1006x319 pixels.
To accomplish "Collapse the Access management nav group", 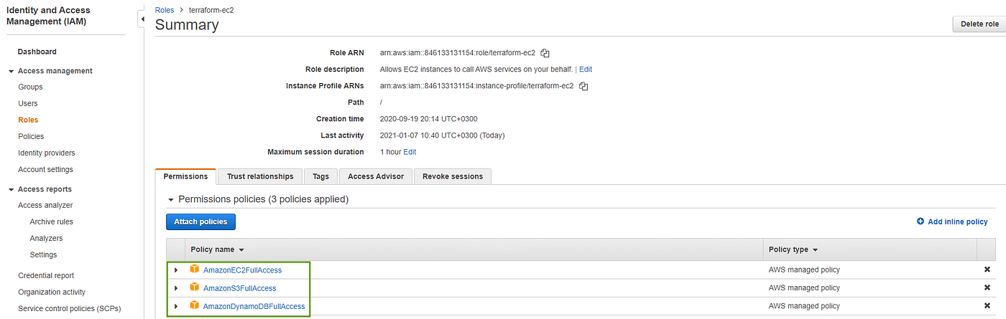I will (11, 71).
